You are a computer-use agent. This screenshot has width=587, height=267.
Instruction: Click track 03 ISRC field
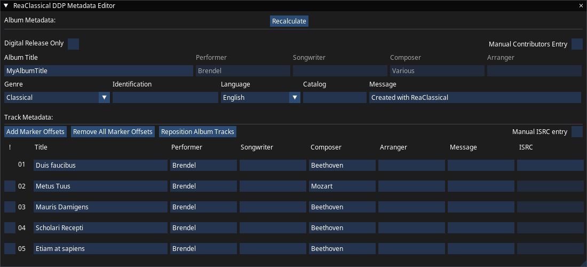pos(550,207)
